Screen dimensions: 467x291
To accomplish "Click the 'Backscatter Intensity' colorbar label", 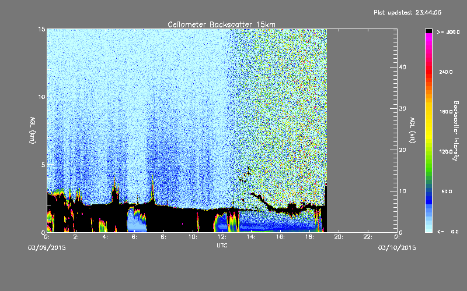I will [x=456, y=131].
